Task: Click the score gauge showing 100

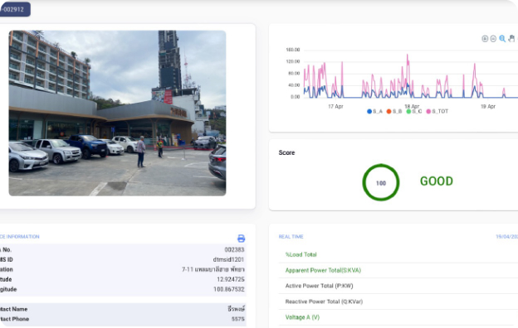Action: coord(381,182)
